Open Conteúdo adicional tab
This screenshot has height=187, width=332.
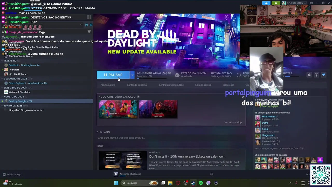pos(137,85)
